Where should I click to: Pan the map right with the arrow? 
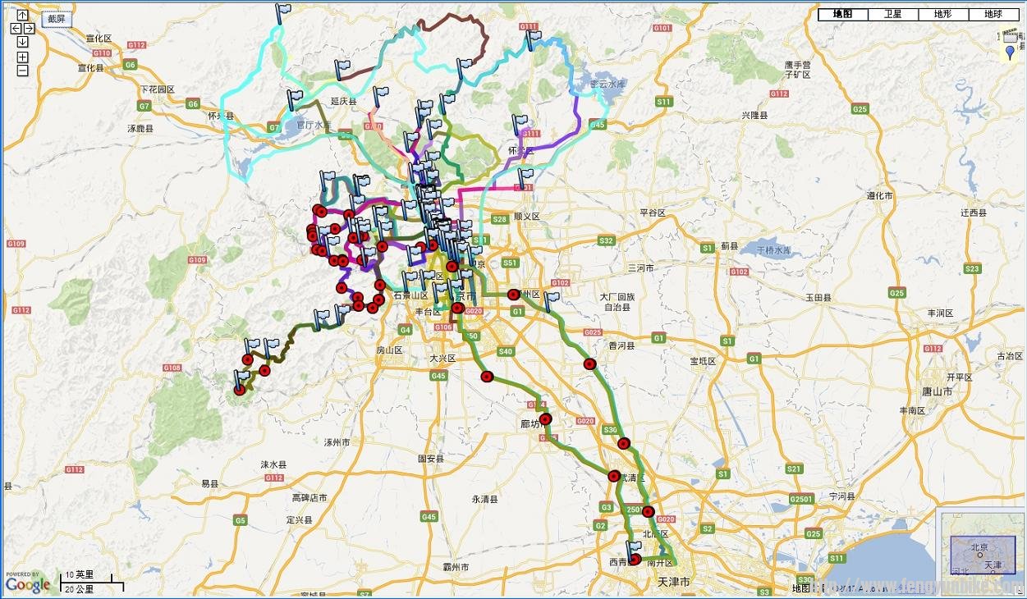[29, 29]
